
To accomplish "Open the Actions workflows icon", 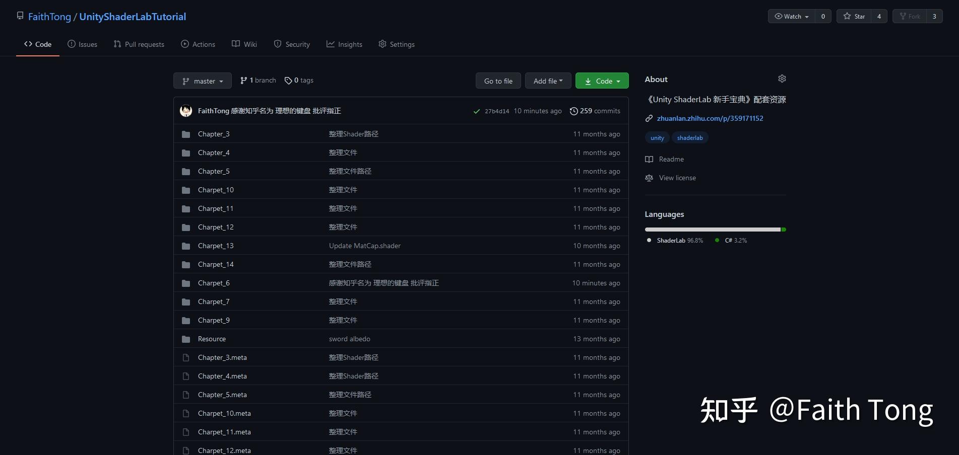I will (185, 44).
